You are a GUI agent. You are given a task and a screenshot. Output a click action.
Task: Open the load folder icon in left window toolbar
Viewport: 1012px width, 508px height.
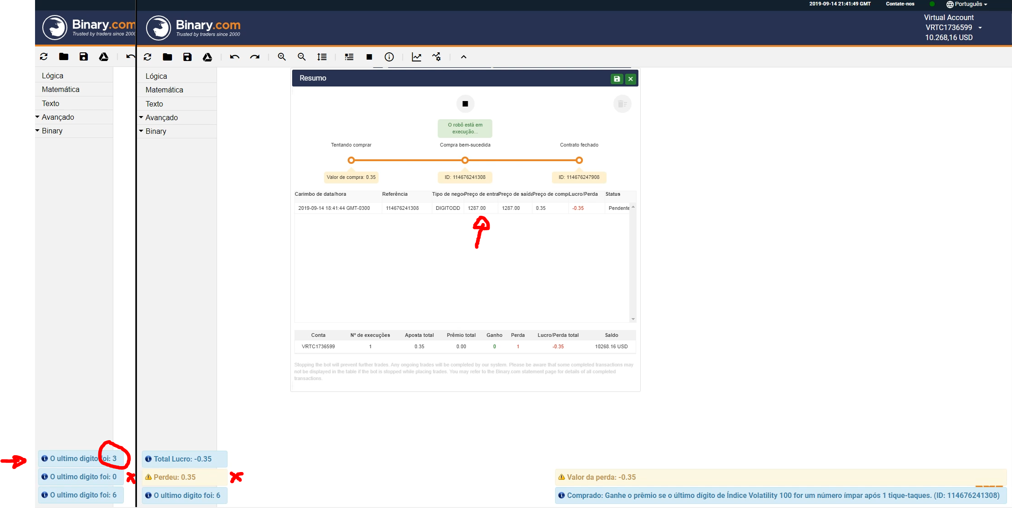(x=64, y=56)
